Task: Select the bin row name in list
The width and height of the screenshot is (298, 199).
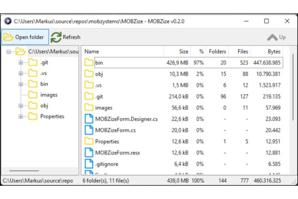Action: (99, 63)
